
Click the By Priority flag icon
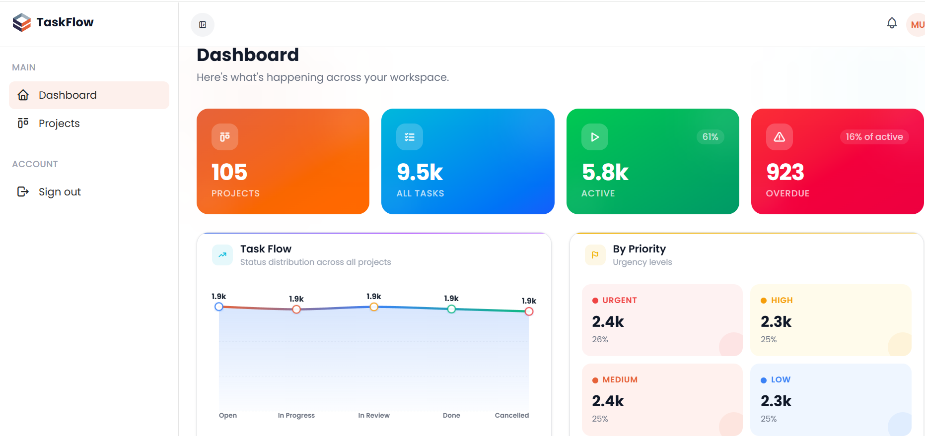[x=595, y=255]
